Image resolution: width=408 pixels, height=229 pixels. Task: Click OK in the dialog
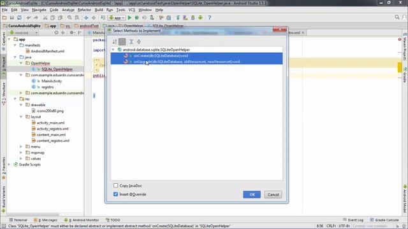(252, 195)
